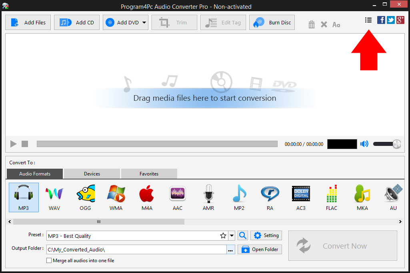
Task: Star the current preset as favorite
Action: click(x=223, y=235)
